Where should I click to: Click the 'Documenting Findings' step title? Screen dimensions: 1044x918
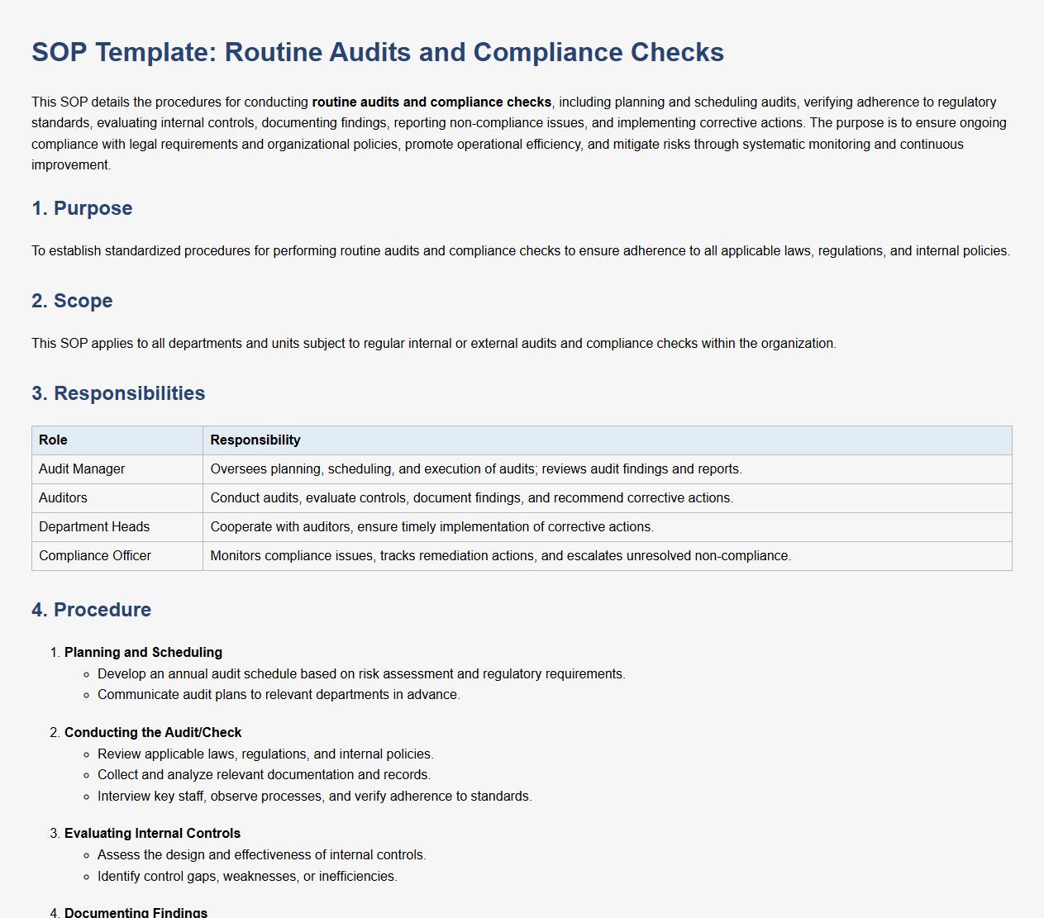point(136,912)
